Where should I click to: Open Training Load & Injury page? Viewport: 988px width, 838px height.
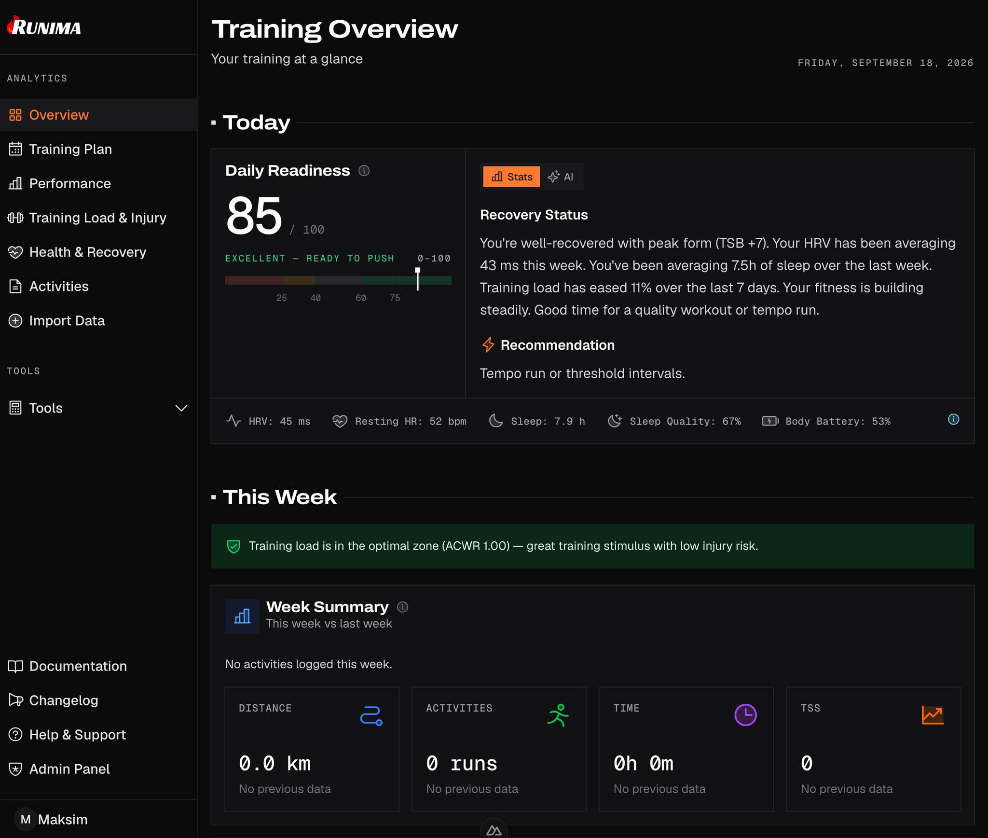coord(98,218)
